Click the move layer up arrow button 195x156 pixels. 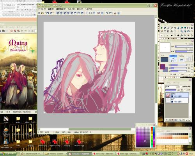tap(178, 120)
